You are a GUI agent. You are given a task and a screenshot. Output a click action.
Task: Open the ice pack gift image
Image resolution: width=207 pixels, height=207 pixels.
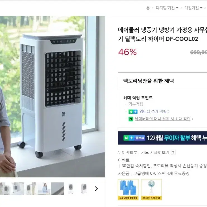coord(128,189)
